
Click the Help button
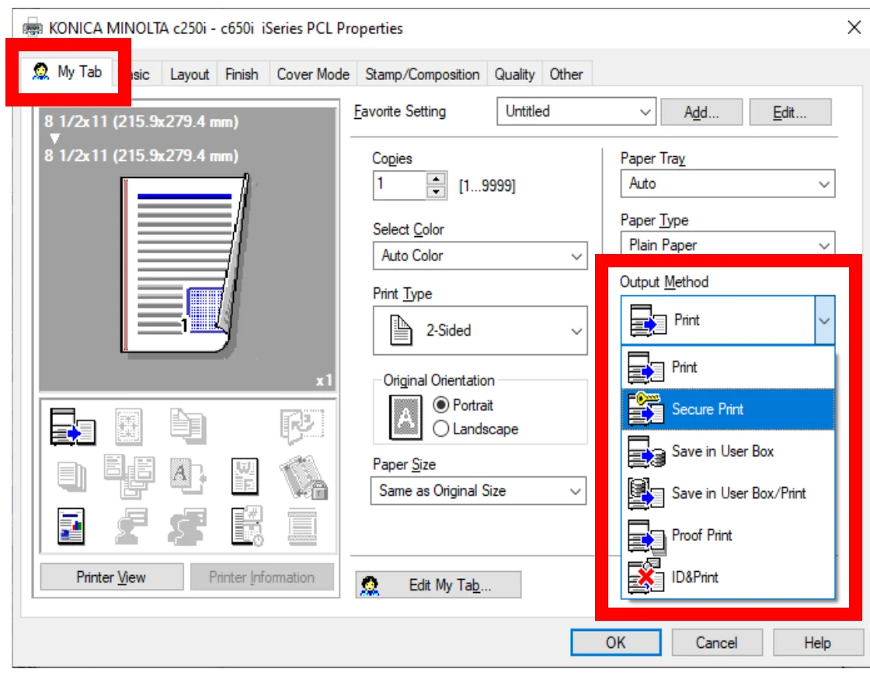(x=818, y=643)
